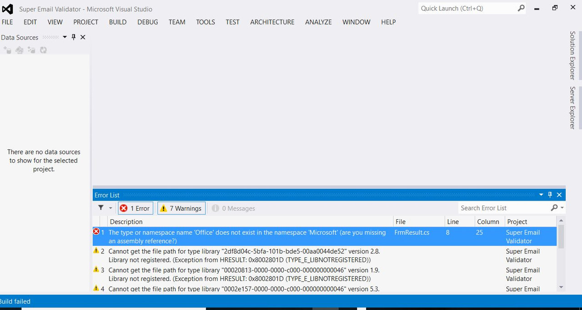582x310 pixels.
Task: Click Error List scrollbar down arrow
Action: pos(561,287)
